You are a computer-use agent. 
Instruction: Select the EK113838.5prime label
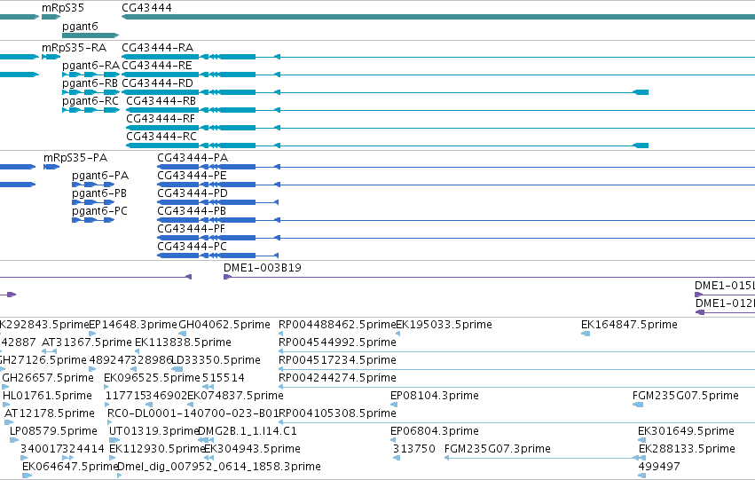pyautogui.click(x=183, y=342)
